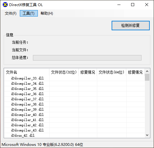Open the 文件(F) menu
This screenshot has width=154, height=148.
[11, 13]
